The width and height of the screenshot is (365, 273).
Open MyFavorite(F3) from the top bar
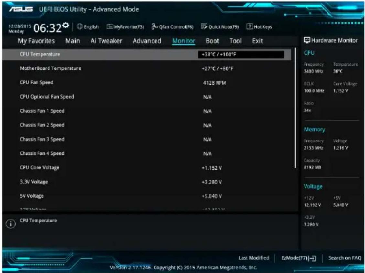(125, 27)
